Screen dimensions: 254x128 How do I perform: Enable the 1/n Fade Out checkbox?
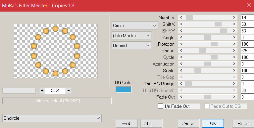161,106
